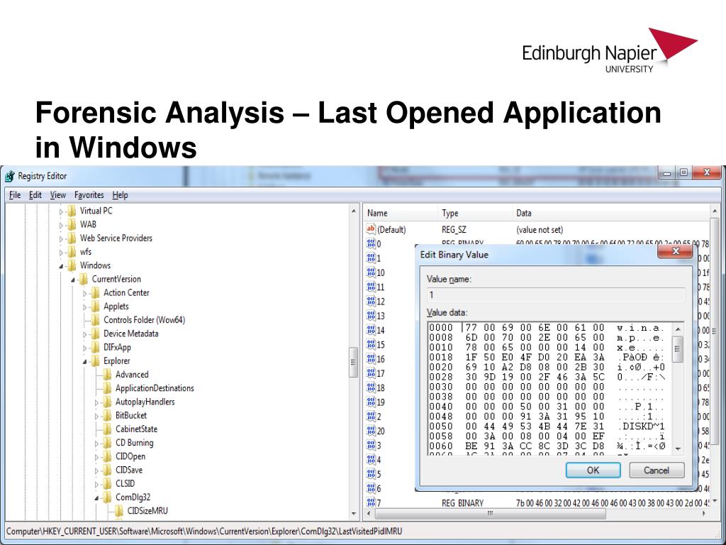Expand the Device Metadata key

pyautogui.click(x=85, y=334)
